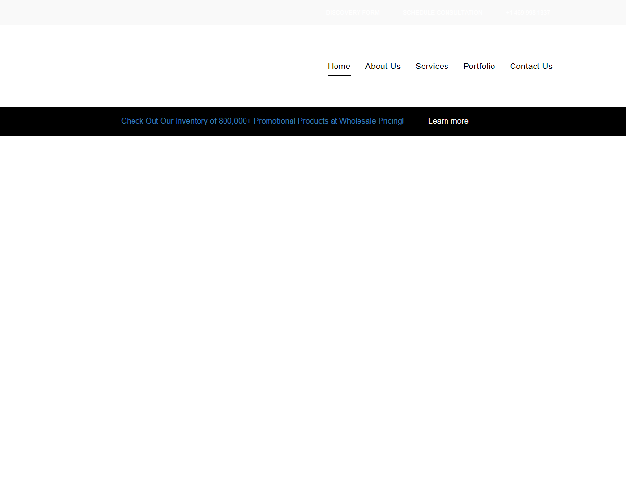Select Services in the navigation menu
This screenshot has width=626, height=501.
pyautogui.click(x=431, y=67)
